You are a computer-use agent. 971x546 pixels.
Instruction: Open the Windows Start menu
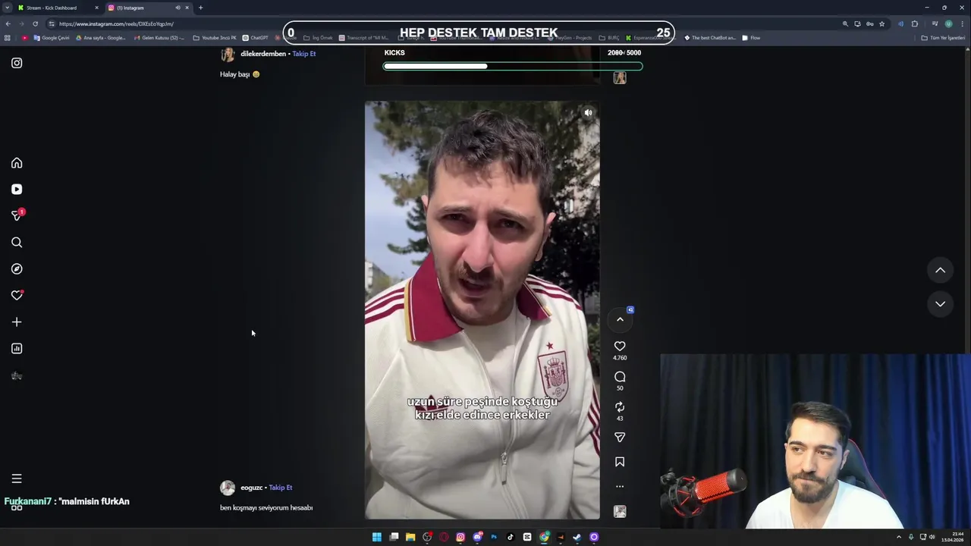click(x=376, y=537)
